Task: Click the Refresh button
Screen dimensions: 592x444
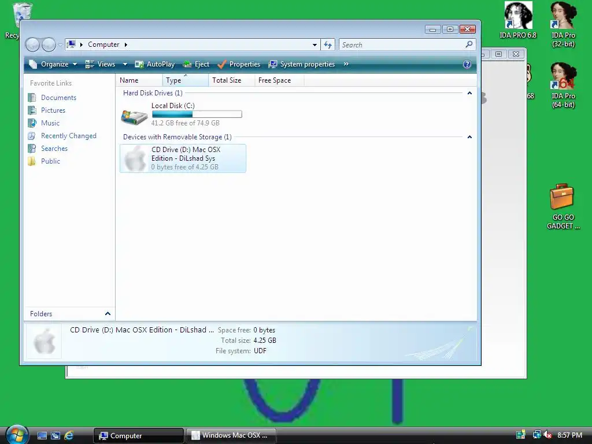Action: click(328, 45)
